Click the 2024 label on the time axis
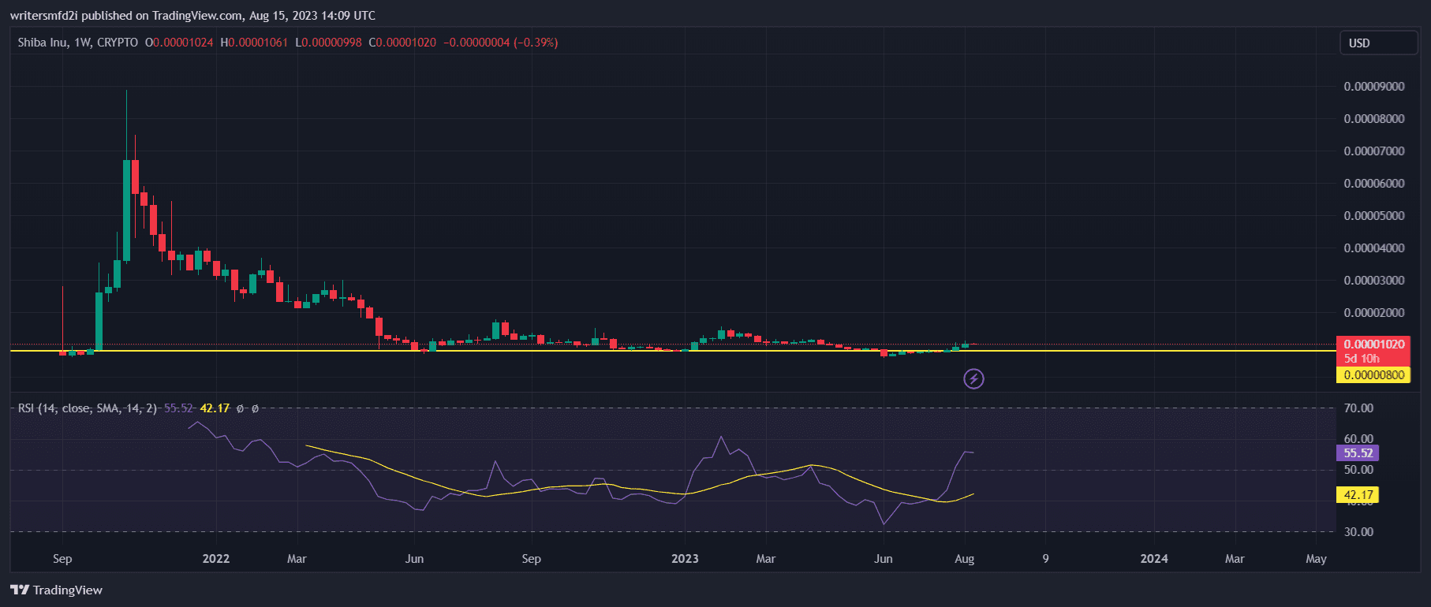Image resolution: width=1431 pixels, height=607 pixels. (x=1153, y=559)
